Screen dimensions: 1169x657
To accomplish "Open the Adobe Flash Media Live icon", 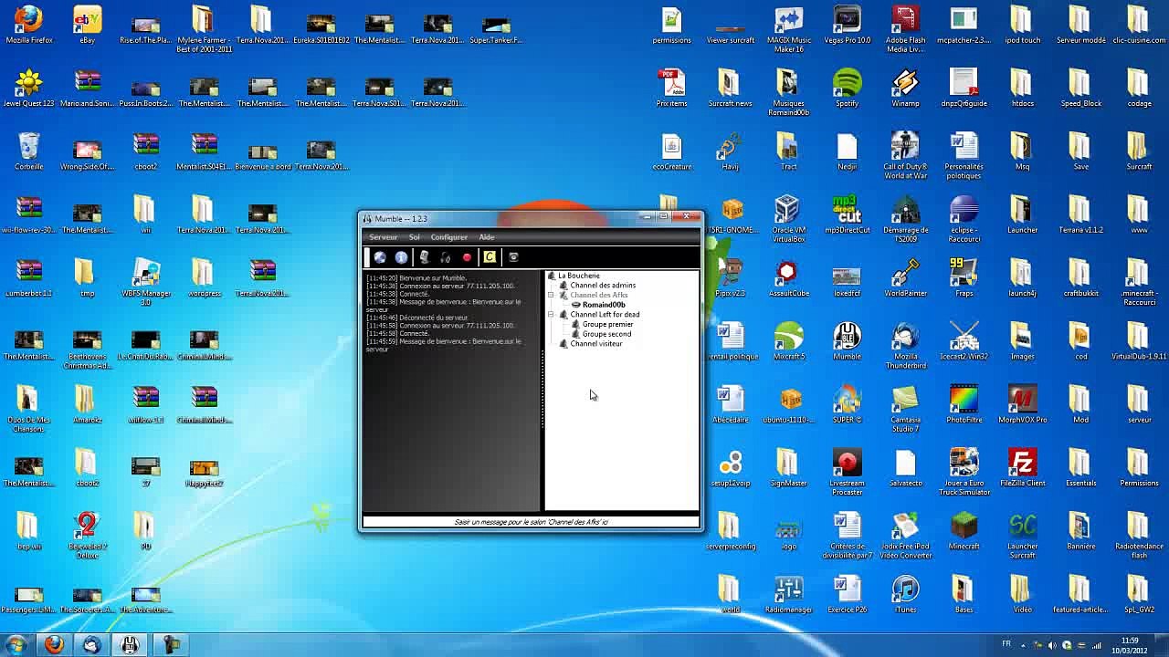I will coord(905,29).
